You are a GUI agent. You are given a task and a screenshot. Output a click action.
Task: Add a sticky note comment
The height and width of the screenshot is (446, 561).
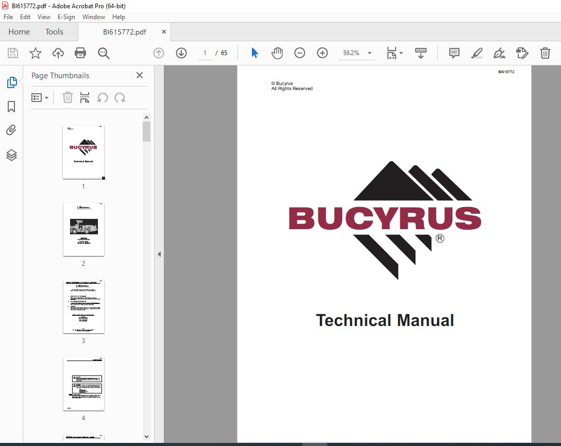[x=454, y=53]
